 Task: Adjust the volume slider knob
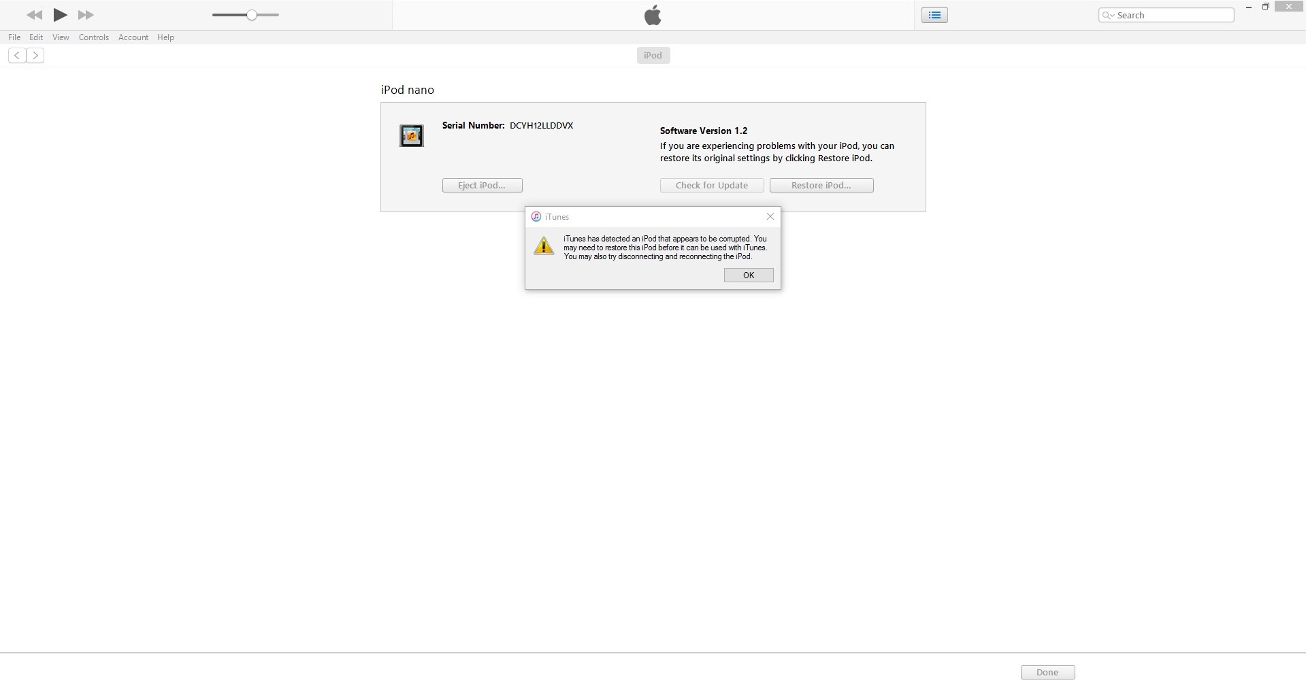coord(252,15)
